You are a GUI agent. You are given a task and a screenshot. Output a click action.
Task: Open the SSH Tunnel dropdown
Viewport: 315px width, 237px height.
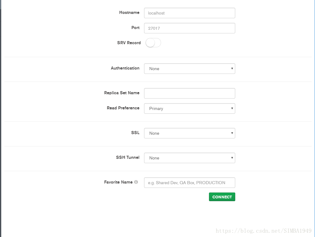click(x=189, y=158)
